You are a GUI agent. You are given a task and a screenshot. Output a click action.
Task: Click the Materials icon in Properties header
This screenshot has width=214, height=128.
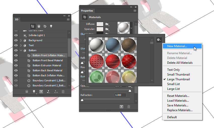click(85, 17)
